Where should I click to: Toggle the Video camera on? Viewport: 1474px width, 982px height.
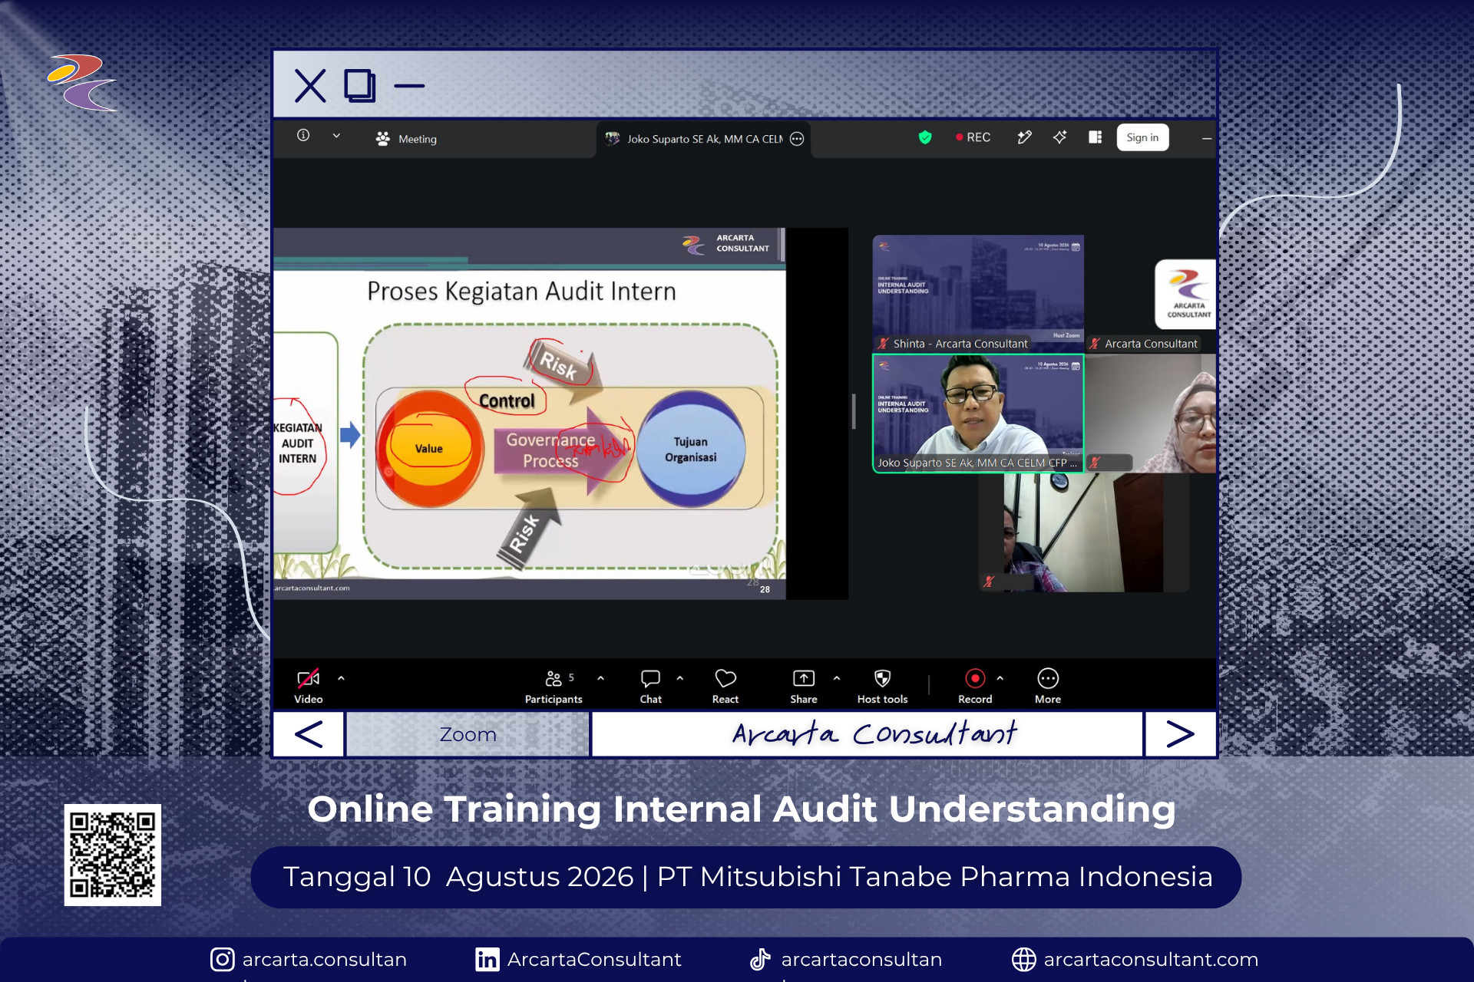(309, 686)
